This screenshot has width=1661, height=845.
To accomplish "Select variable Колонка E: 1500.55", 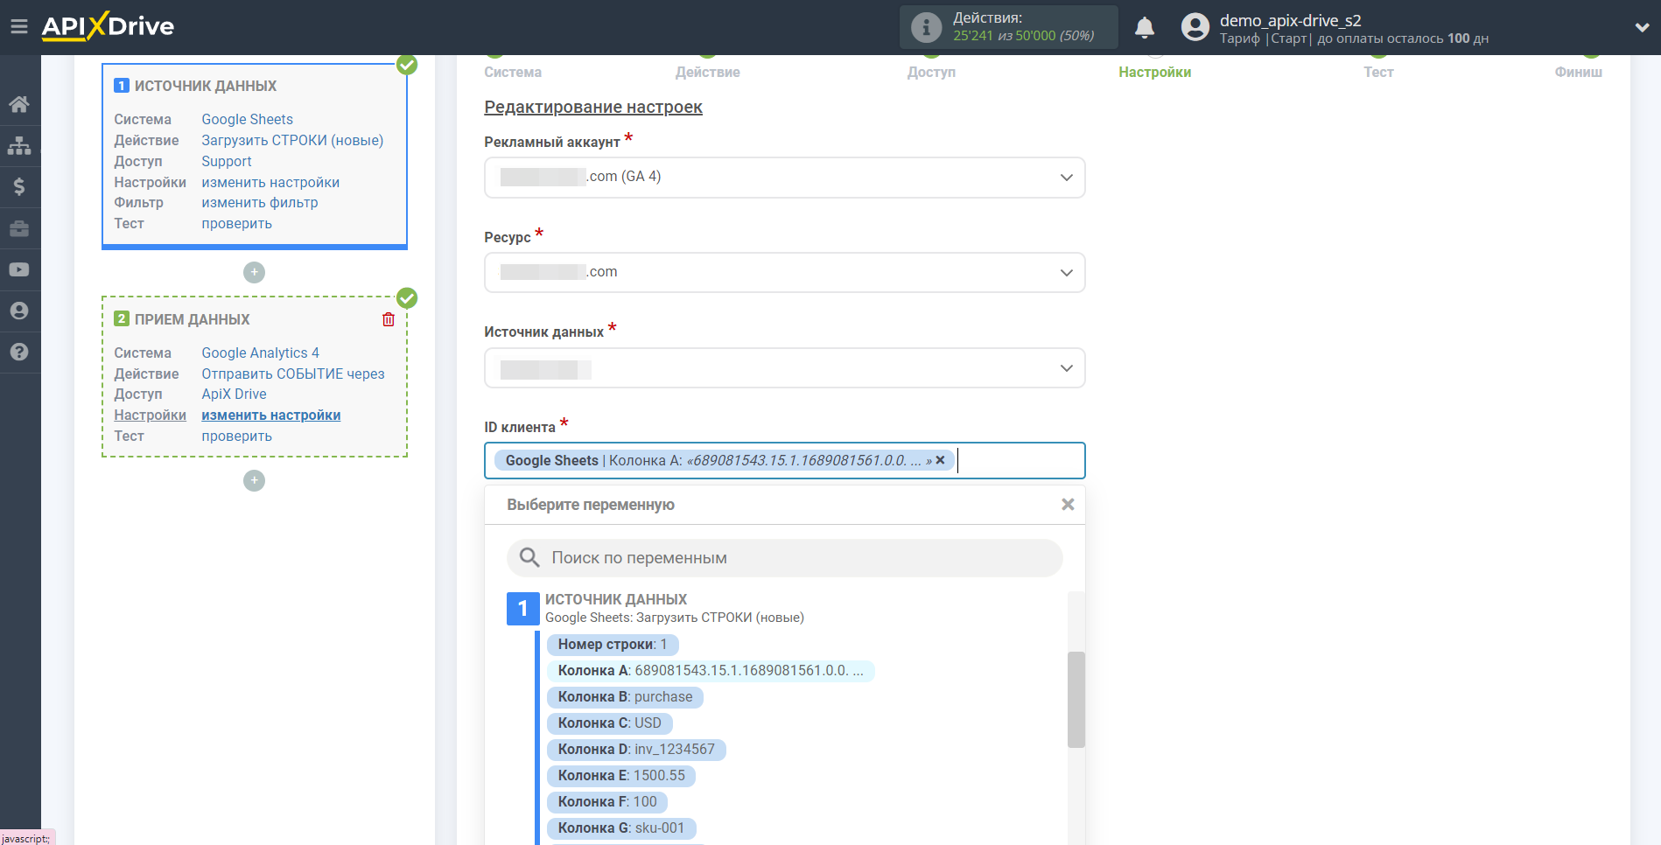I will click(x=621, y=776).
